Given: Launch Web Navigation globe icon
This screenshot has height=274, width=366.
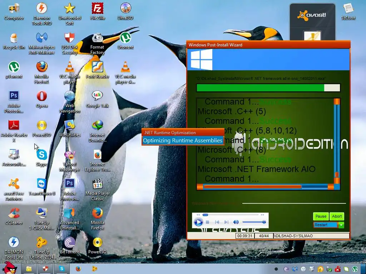Looking at the screenshot, I should point(70,102).
